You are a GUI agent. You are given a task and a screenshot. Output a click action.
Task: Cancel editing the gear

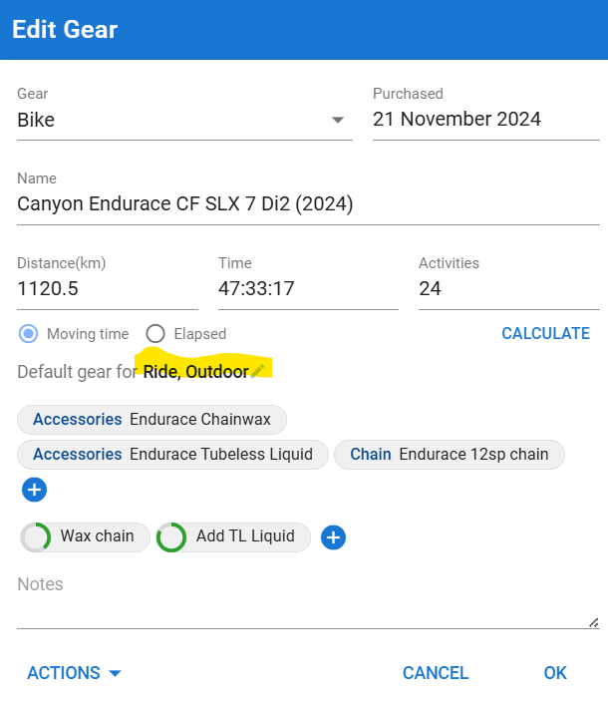(436, 672)
